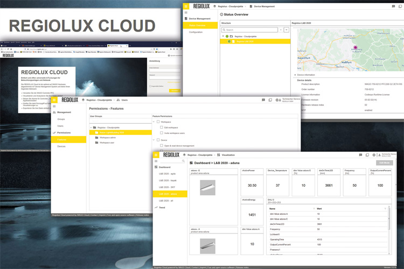Open the yellow app grid in Device Management window
404x269 pixels.
pos(186,6)
